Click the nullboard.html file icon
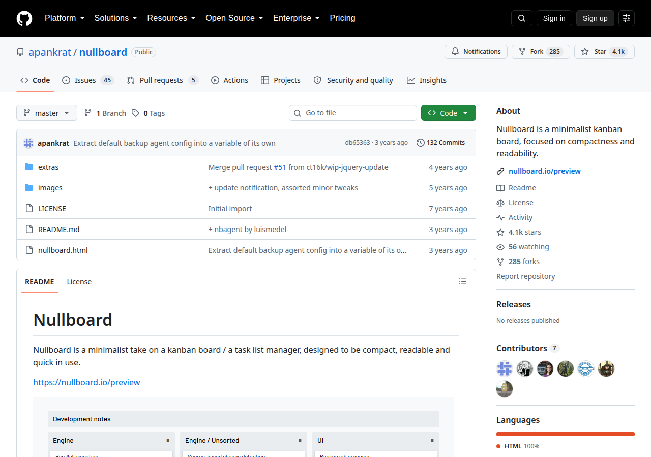 [x=29, y=250]
